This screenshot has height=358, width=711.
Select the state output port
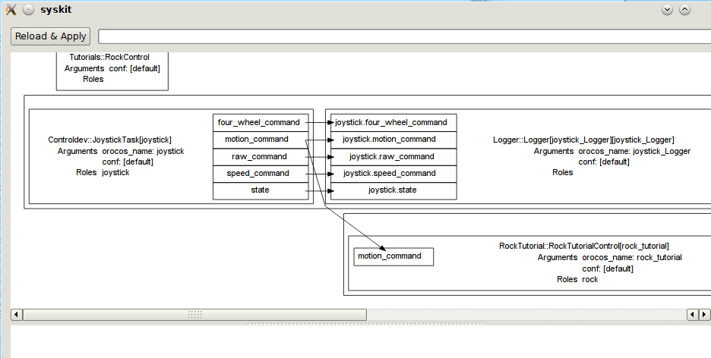pyautogui.click(x=261, y=190)
